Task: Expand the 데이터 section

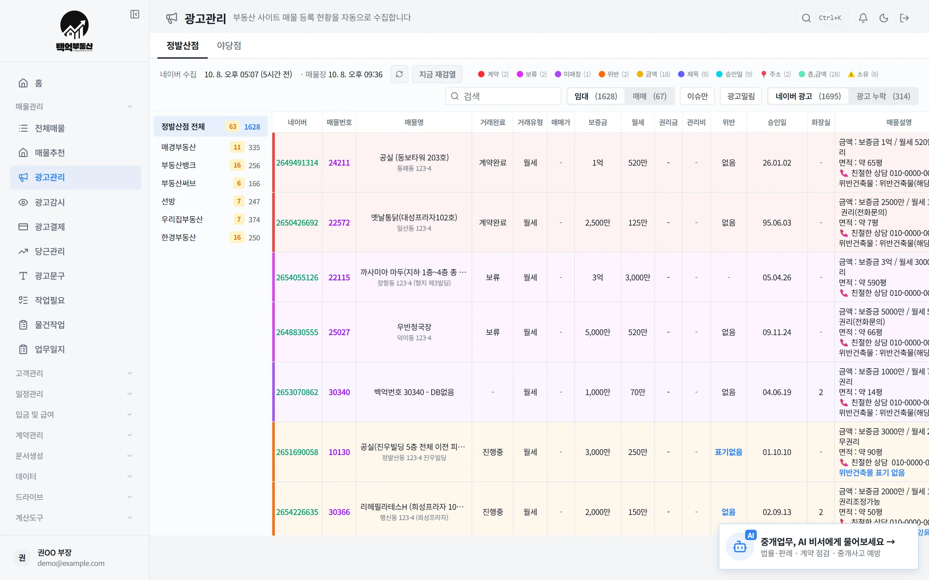Action: (x=74, y=476)
